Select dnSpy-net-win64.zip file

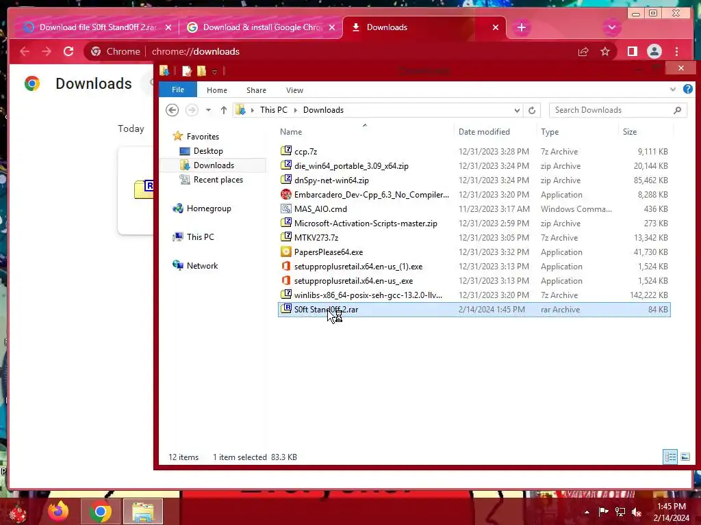click(x=474, y=180)
